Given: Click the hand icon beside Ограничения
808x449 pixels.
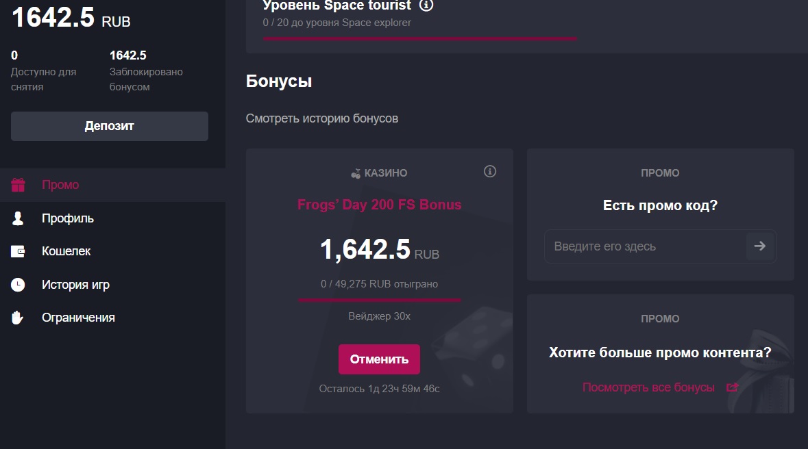Looking at the screenshot, I should [18, 318].
